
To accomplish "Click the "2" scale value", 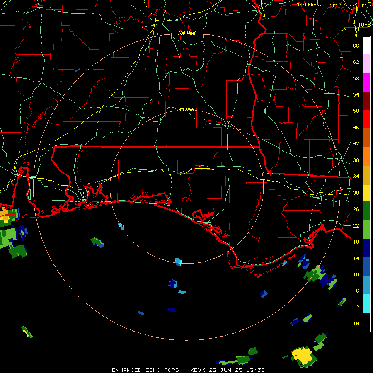I will (358, 308).
